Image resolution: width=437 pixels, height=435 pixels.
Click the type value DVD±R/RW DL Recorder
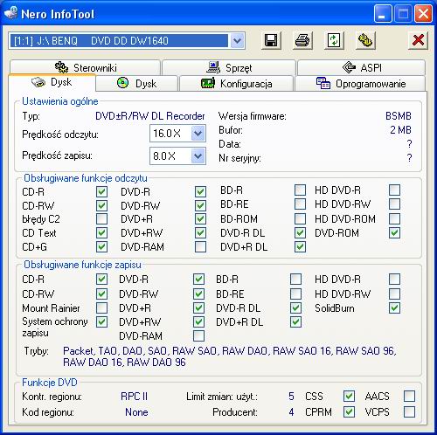click(x=150, y=116)
